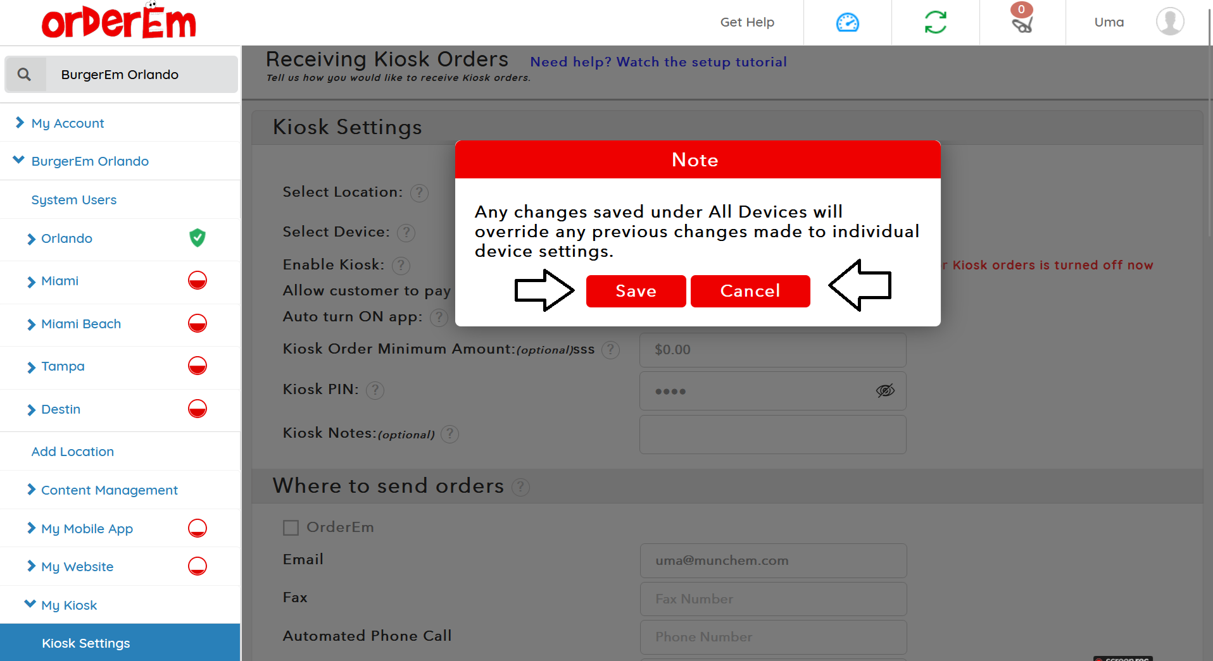
Task: Open System Users menu item
Action: click(74, 200)
